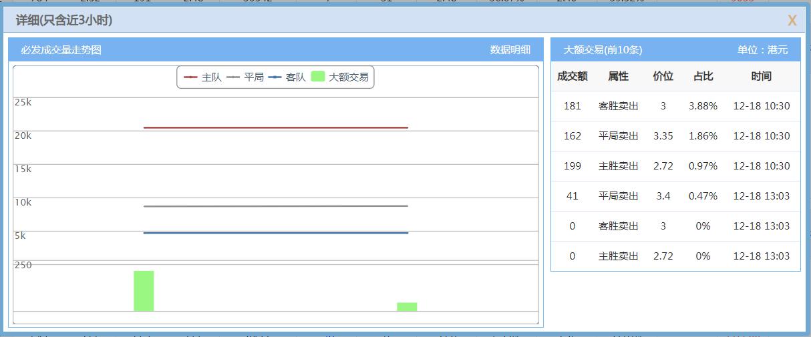Open the 数据明细 data detail link
Screen dimensions: 811x337
pos(510,50)
